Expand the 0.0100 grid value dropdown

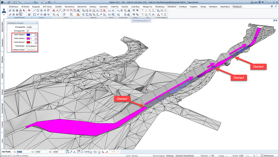(91, 152)
